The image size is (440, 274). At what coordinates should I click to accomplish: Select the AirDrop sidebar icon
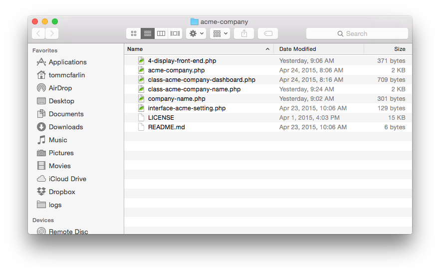pyautogui.click(x=41, y=88)
